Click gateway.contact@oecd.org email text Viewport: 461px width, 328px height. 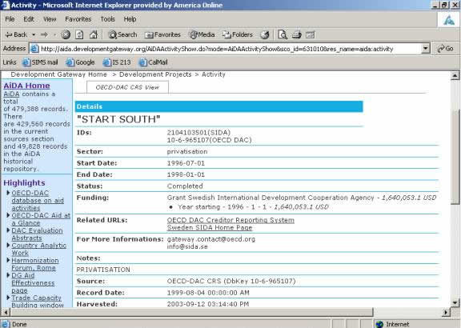[x=211, y=239]
